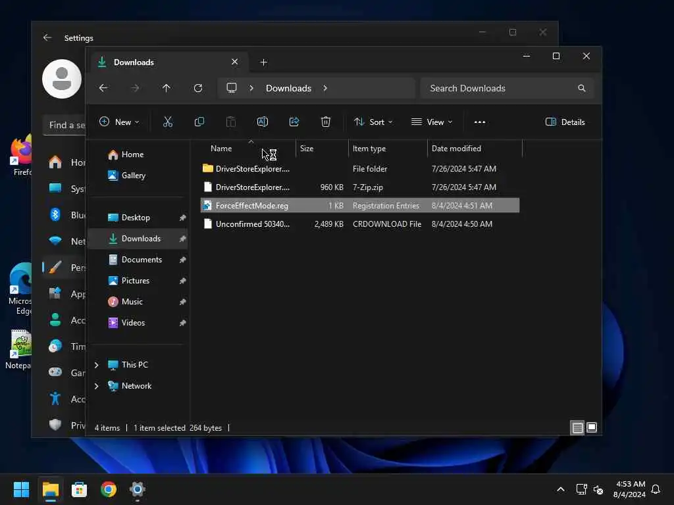The height and width of the screenshot is (505, 674).
Task: Open the View dropdown
Action: [x=432, y=122]
